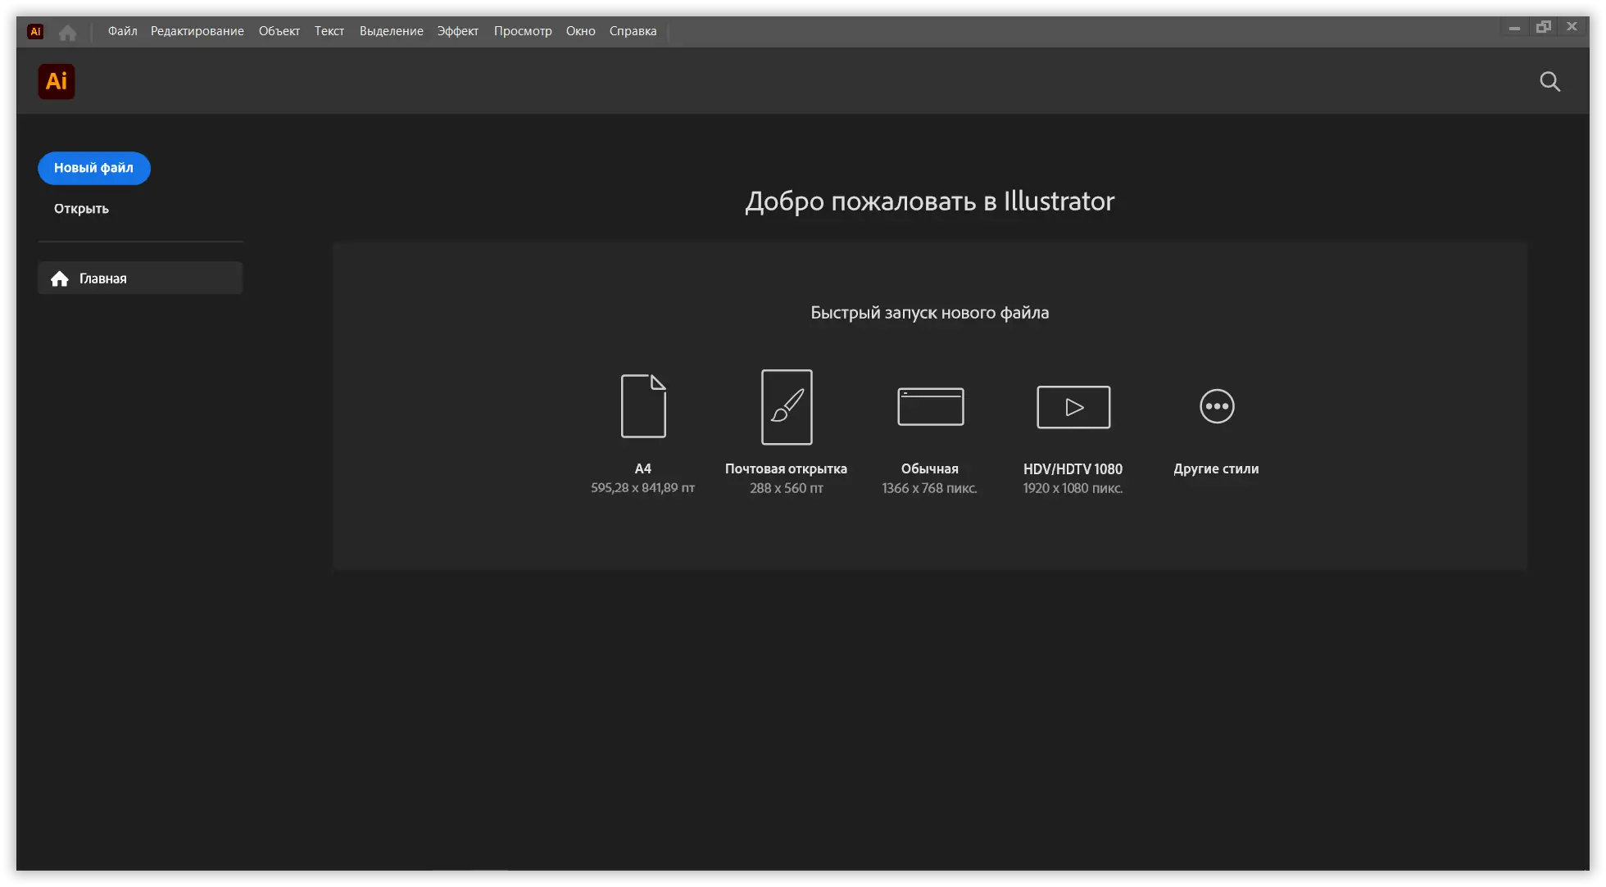The image size is (1606, 887).
Task: Open the Редактирование menu
Action: tap(197, 31)
